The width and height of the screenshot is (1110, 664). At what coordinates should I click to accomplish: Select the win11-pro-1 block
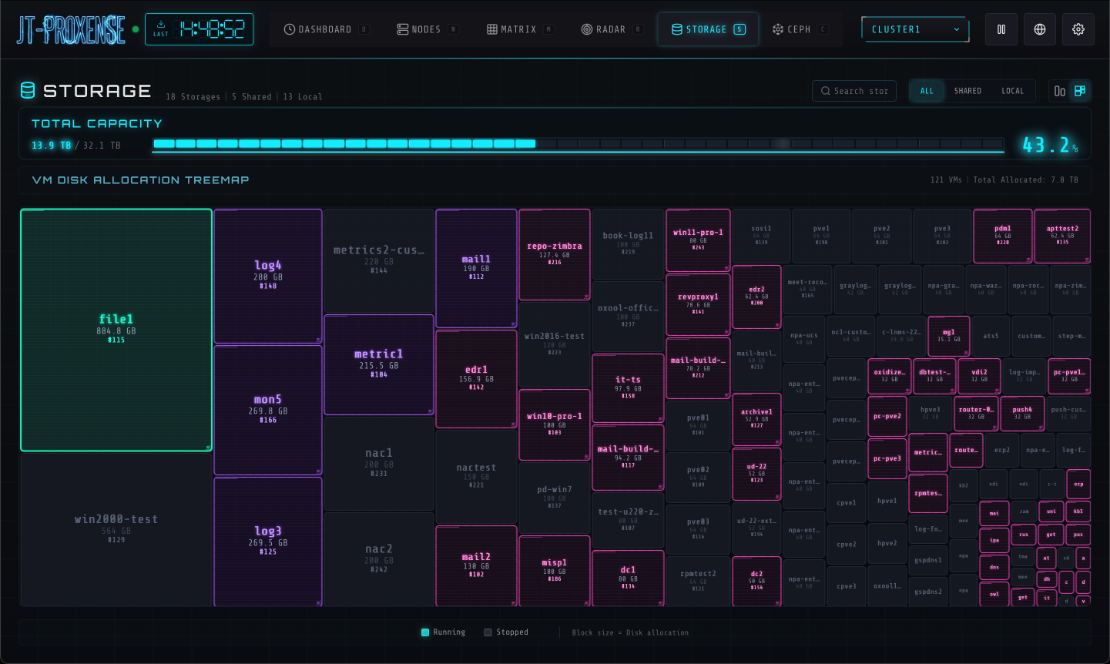point(698,240)
